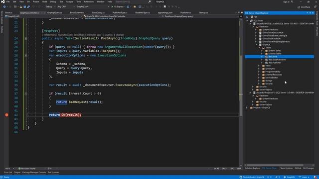Open the View menu
Viewport: 319px width, 179px height.
click(21, 1)
